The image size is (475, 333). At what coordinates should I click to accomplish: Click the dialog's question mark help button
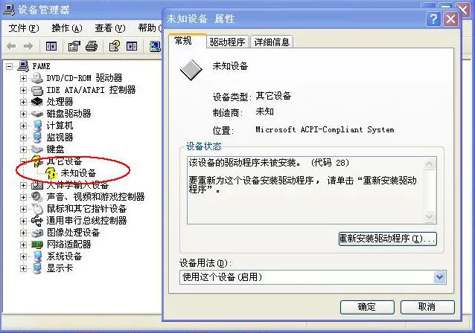(x=433, y=19)
